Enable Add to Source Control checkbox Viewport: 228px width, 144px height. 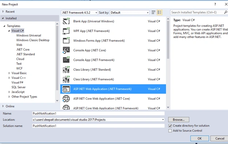pos(170,131)
